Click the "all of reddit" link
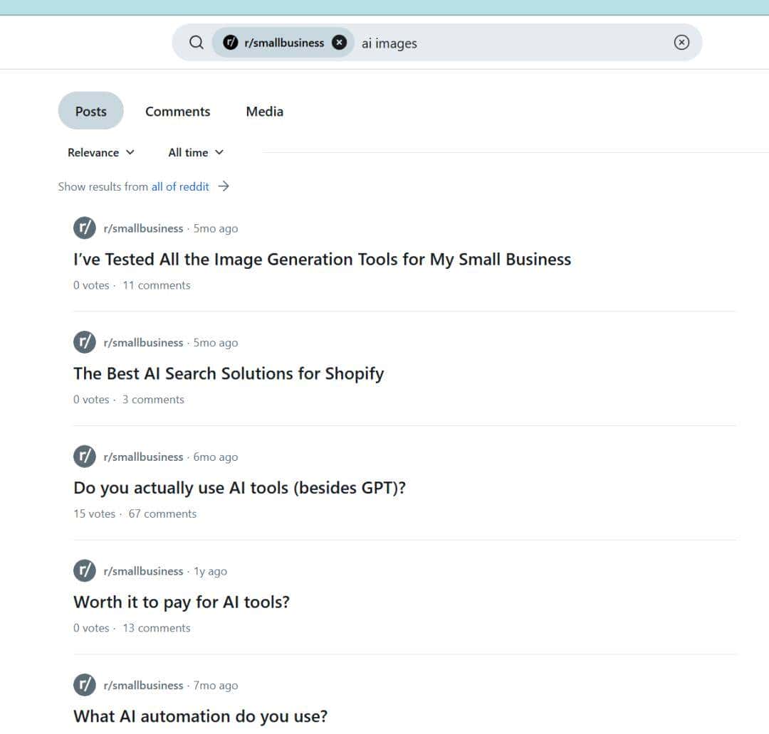Viewport: 769px width, 734px height. pos(180,186)
